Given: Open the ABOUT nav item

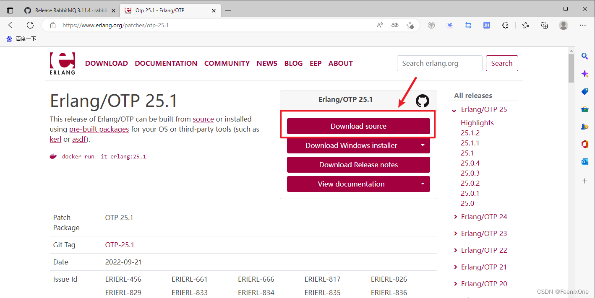Looking at the screenshot, I should click(x=340, y=63).
